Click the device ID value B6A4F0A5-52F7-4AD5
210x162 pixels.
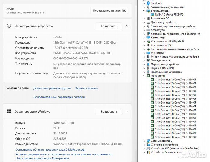click(x=82, y=53)
